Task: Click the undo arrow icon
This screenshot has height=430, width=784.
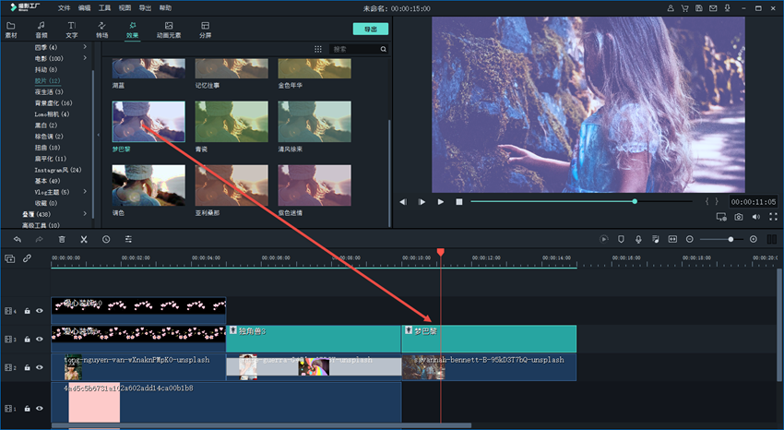Action: [x=17, y=239]
